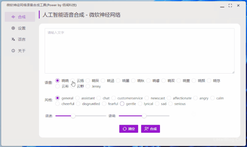Select the general style radio
This screenshot has height=147, width=247.
(57, 98)
